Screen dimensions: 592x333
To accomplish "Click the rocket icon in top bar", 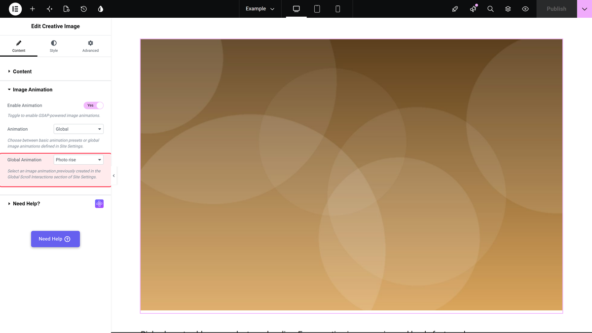I will click(x=455, y=9).
